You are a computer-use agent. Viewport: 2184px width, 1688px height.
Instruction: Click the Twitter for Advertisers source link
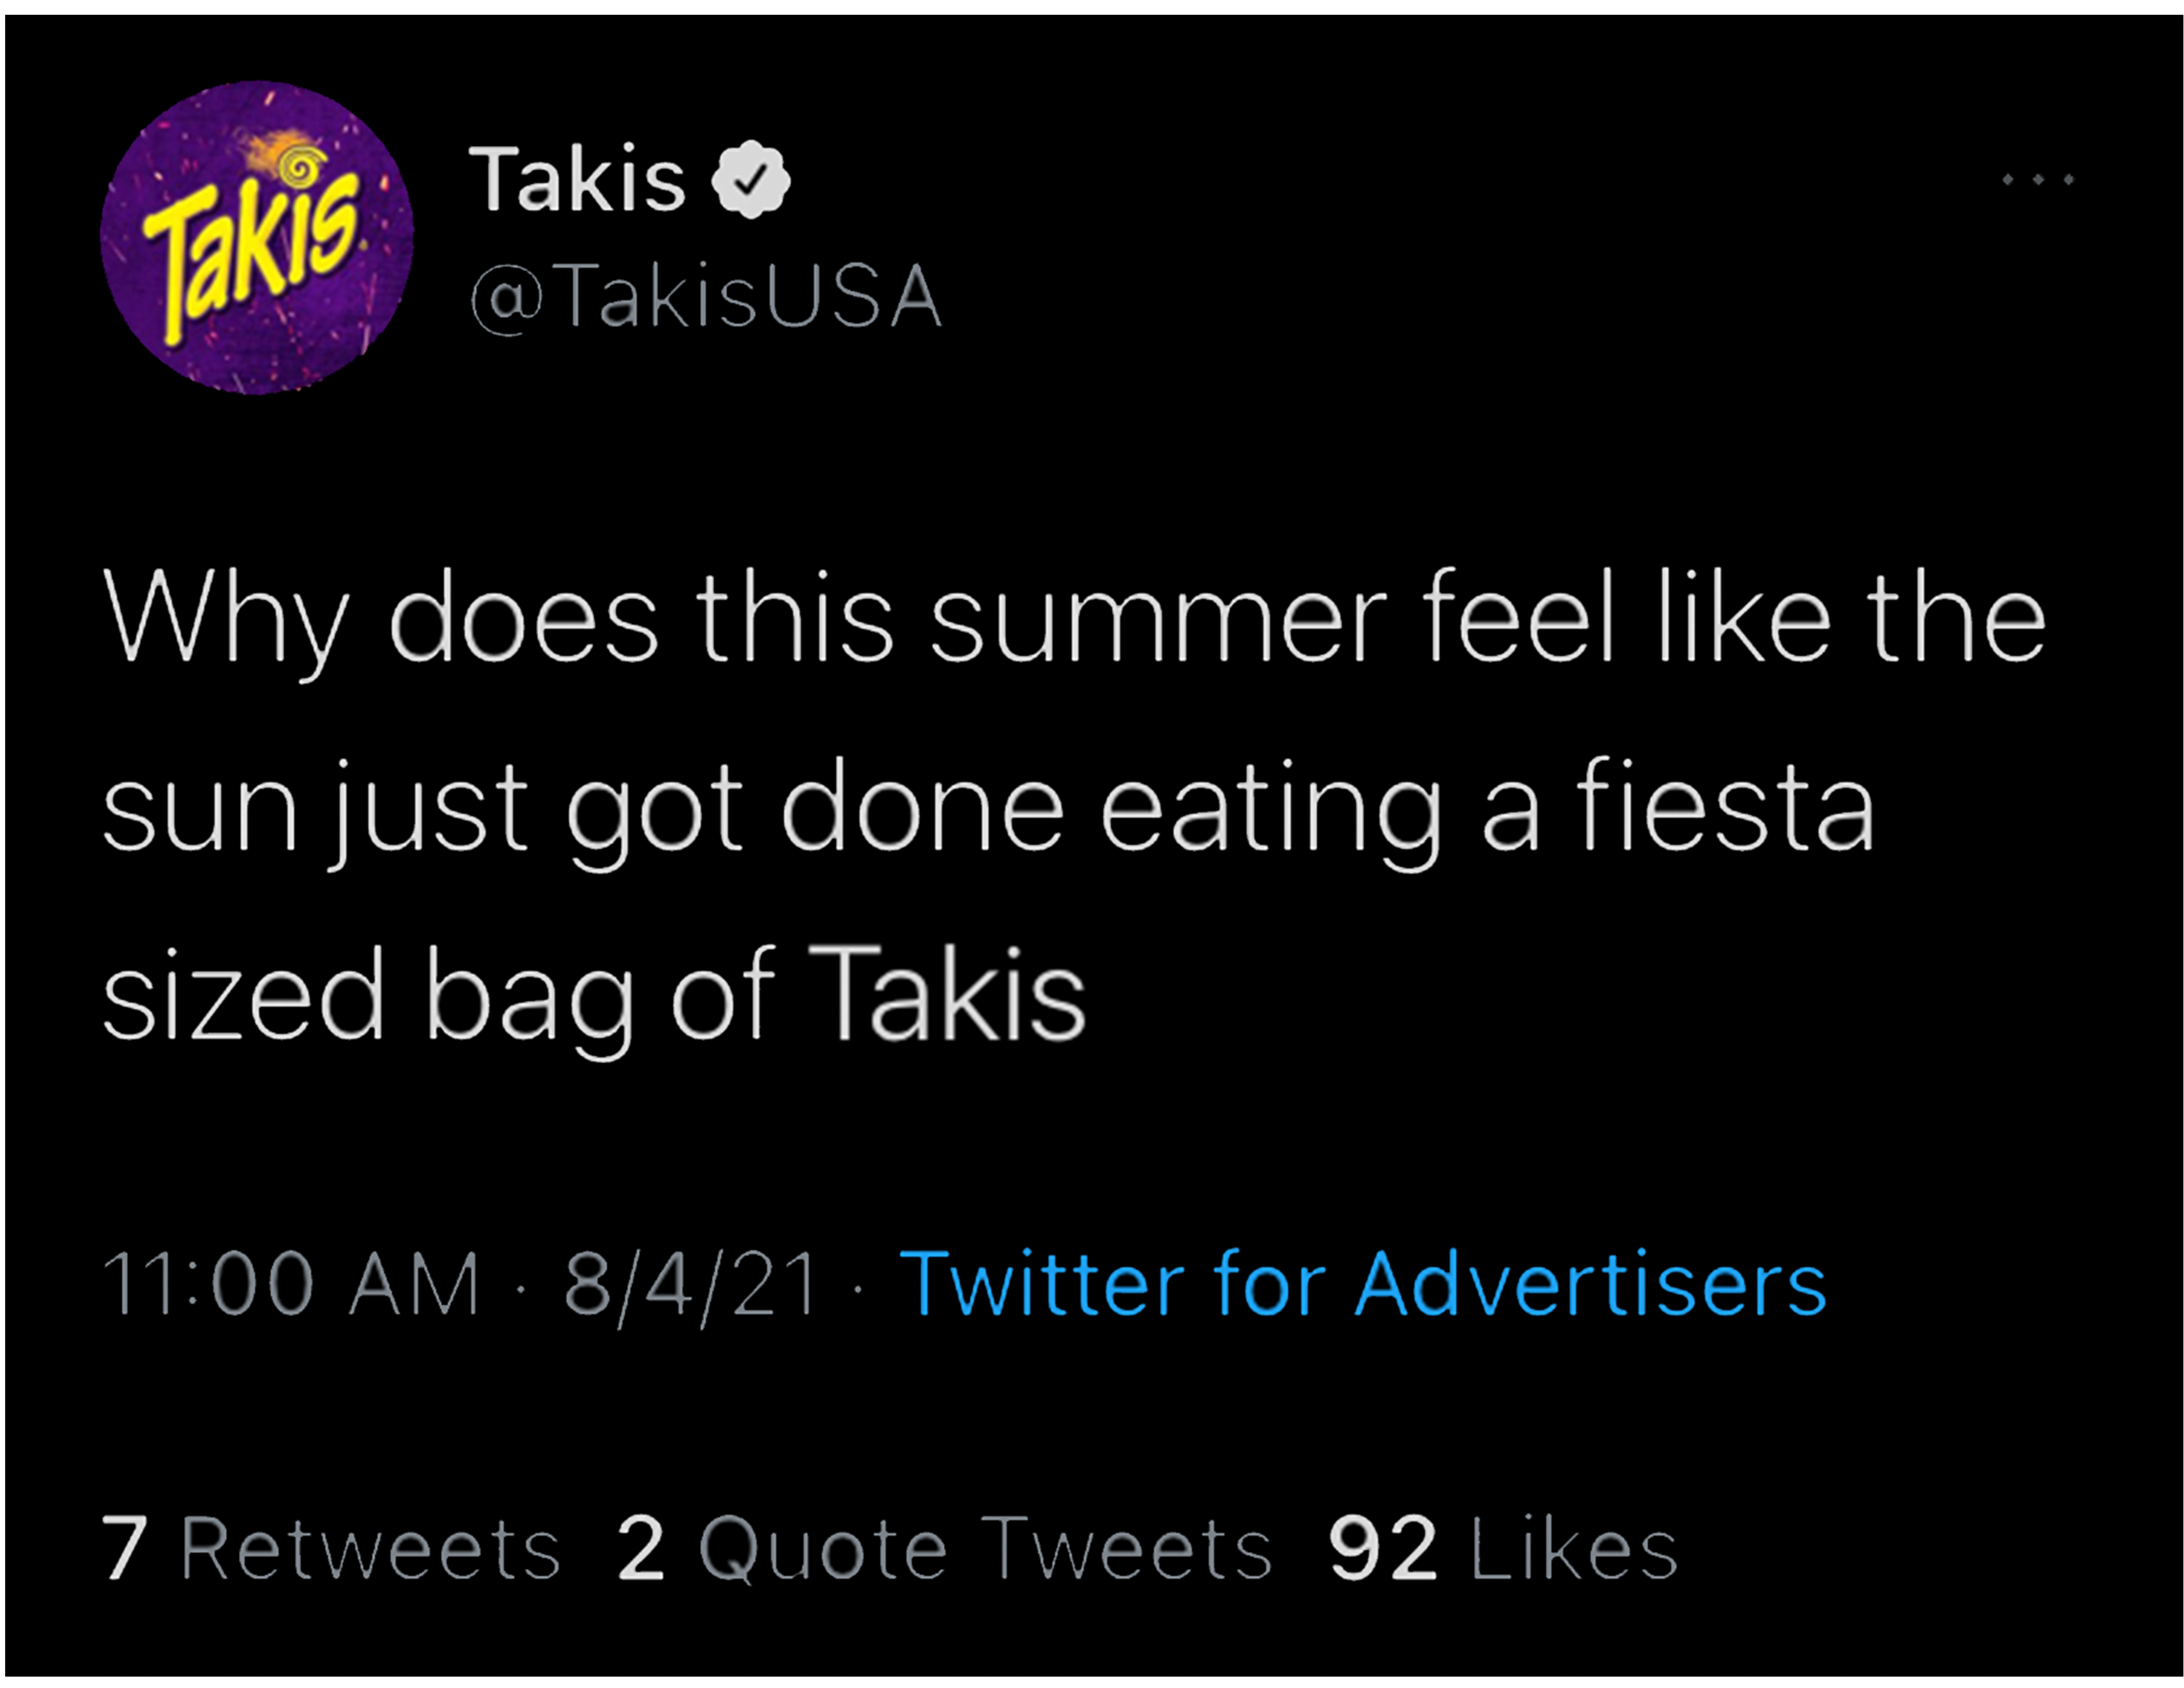tap(1363, 1284)
